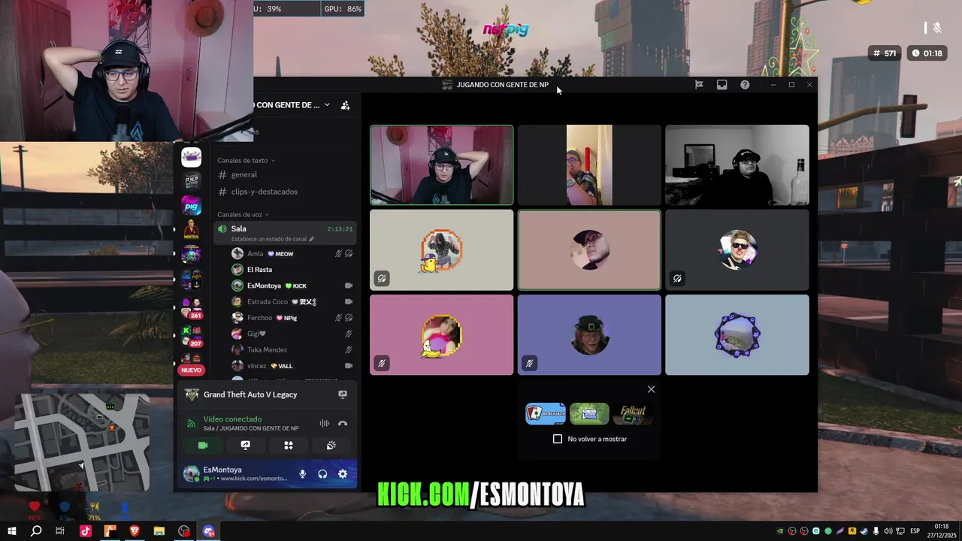This screenshot has width=962, height=541.
Task: Jump to NUEVO unread indicator
Action: 191,370
